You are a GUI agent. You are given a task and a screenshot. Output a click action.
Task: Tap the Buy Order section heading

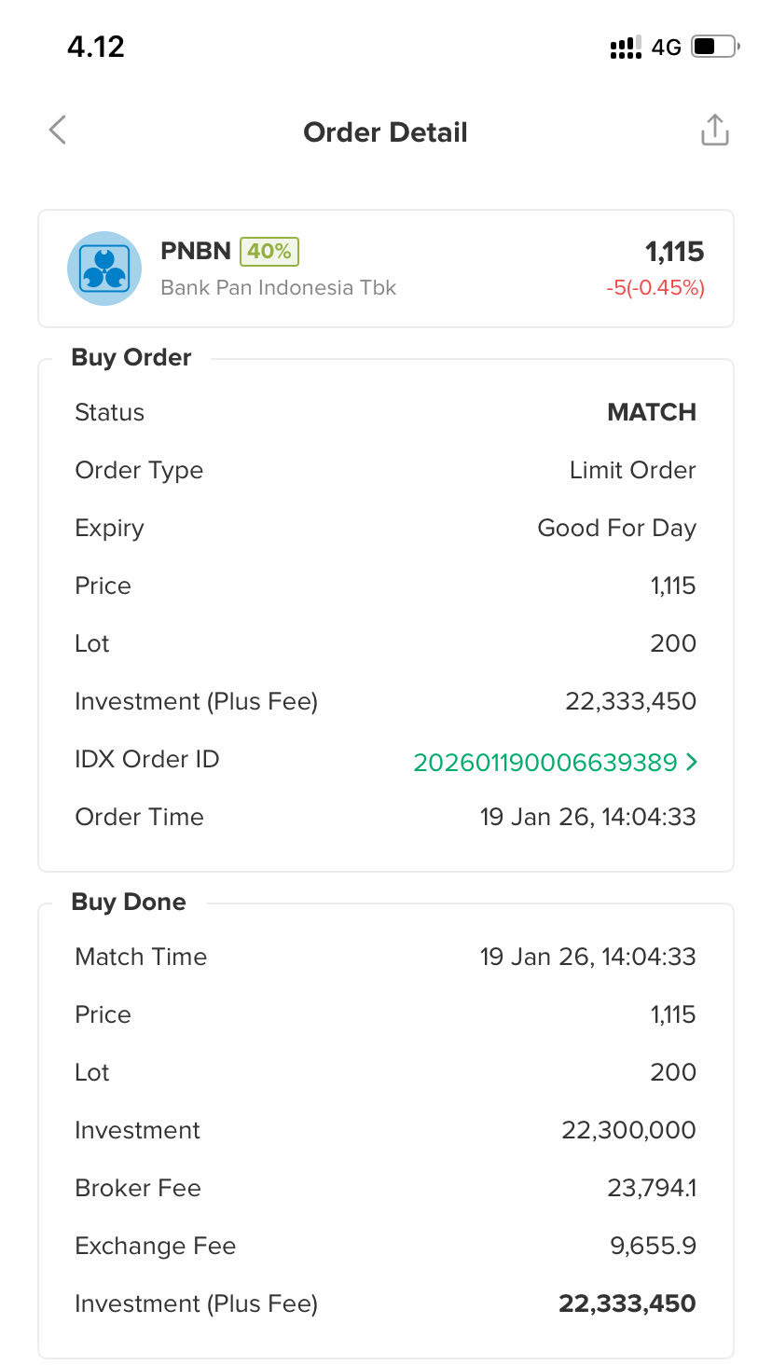131,358
